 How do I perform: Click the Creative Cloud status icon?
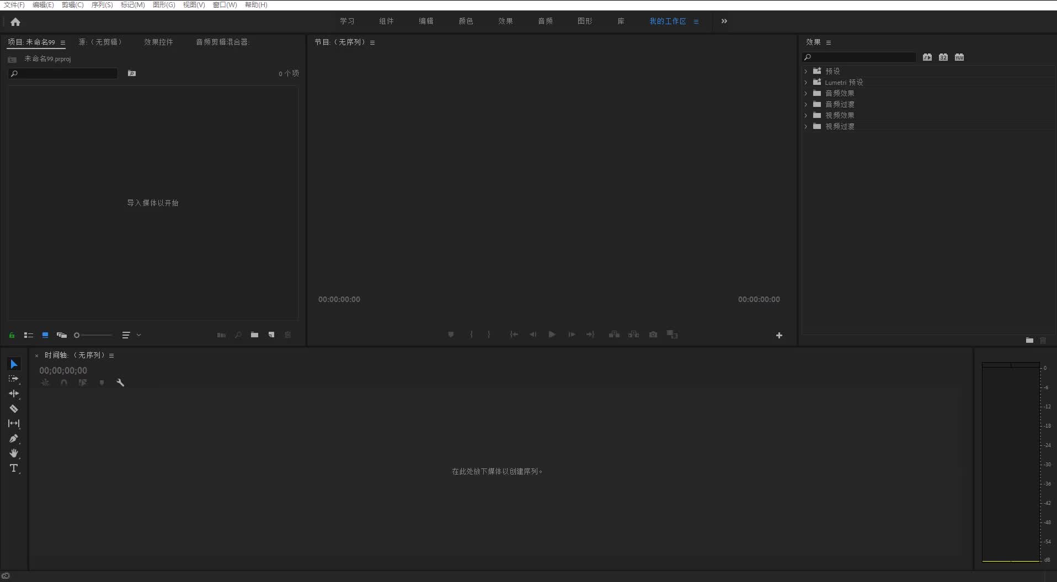(x=6, y=576)
